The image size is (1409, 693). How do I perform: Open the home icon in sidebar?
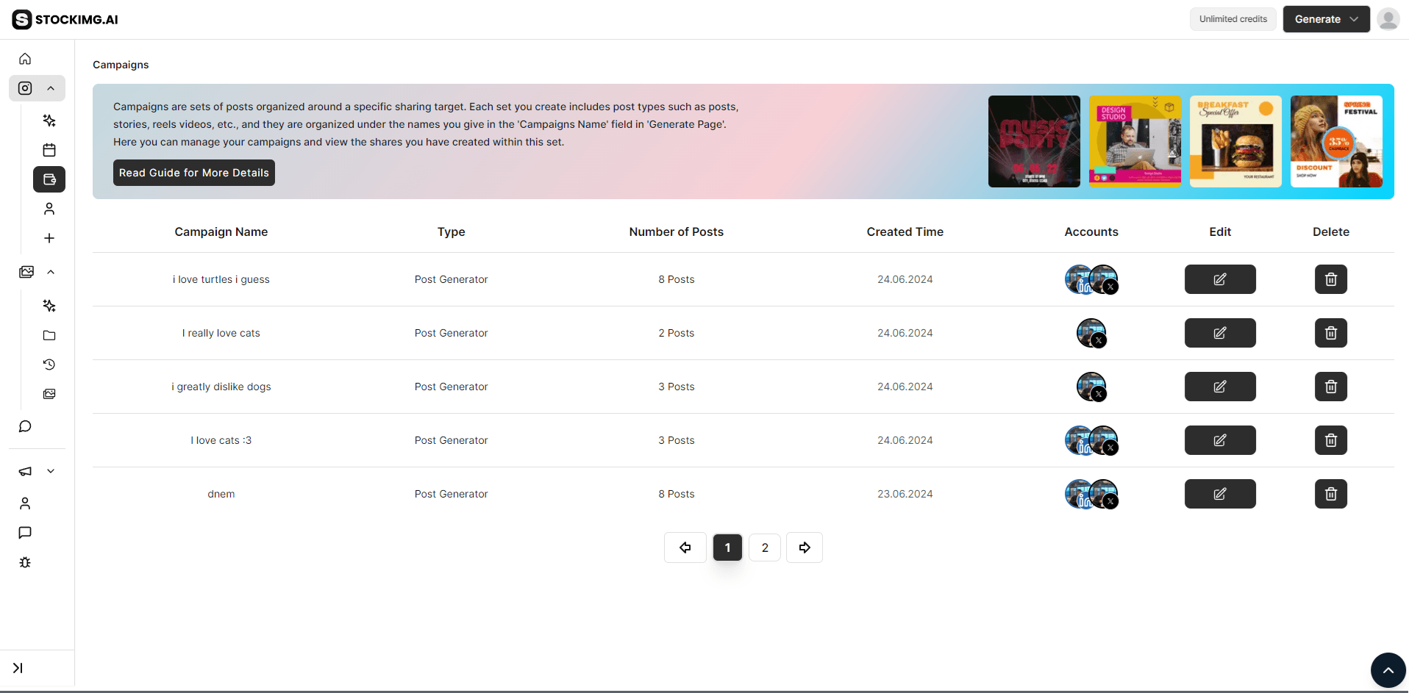25,59
